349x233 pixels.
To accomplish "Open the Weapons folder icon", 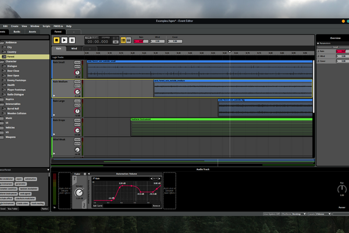I will 2,137.
